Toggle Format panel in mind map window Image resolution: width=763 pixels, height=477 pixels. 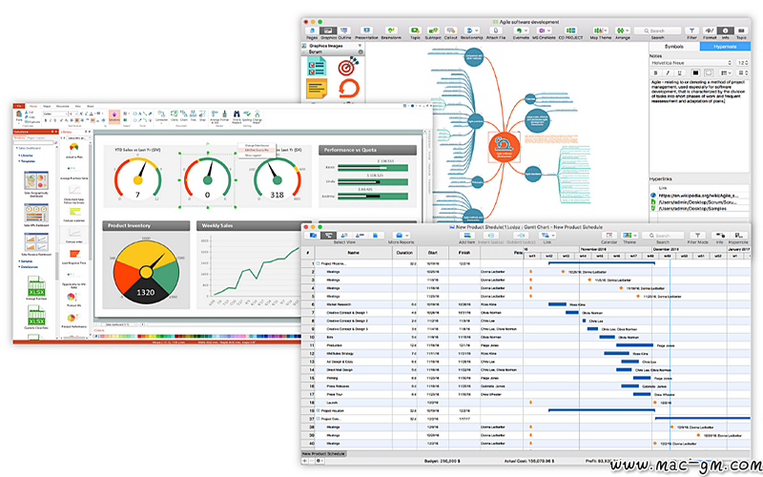(x=710, y=31)
